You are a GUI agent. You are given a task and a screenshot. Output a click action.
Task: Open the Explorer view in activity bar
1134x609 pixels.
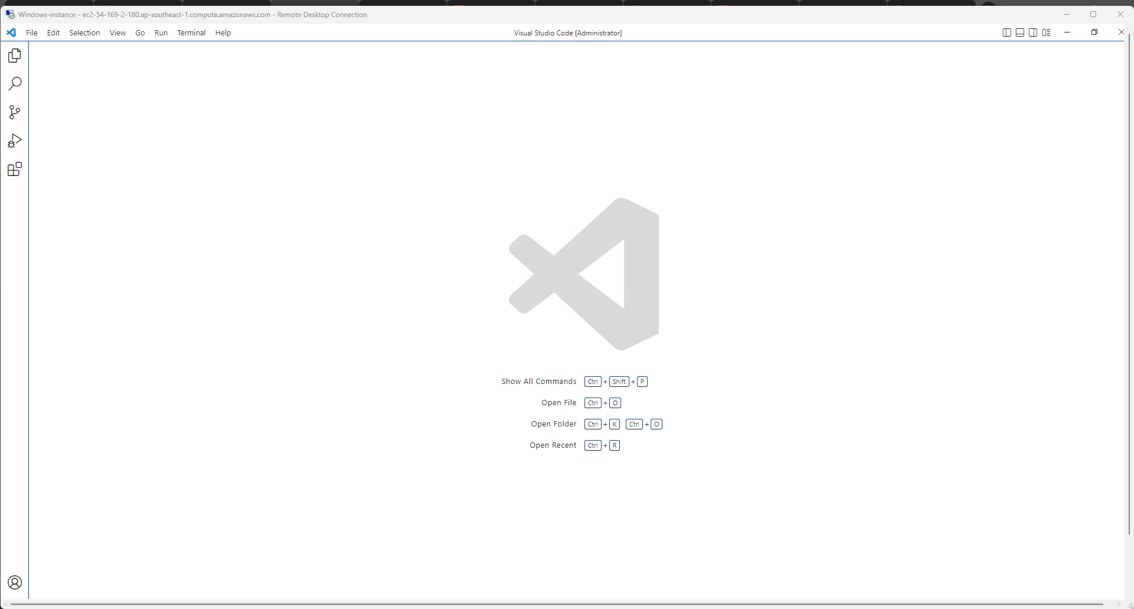click(15, 56)
